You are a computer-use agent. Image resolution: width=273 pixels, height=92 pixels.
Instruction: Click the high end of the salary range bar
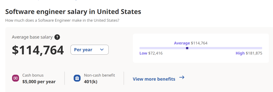click(x=261, y=48)
